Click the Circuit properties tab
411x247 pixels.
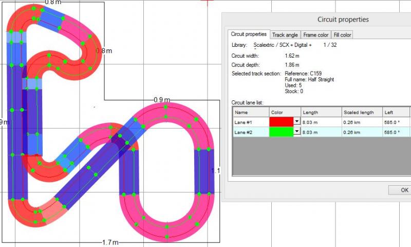click(249, 34)
